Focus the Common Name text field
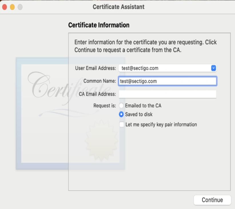 pyautogui.click(x=168, y=81)
